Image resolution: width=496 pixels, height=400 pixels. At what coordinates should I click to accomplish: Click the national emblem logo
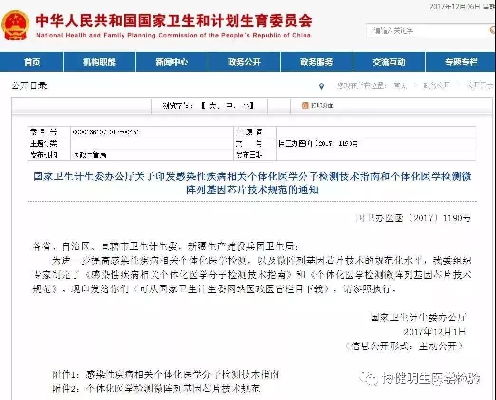pos(15,26)
